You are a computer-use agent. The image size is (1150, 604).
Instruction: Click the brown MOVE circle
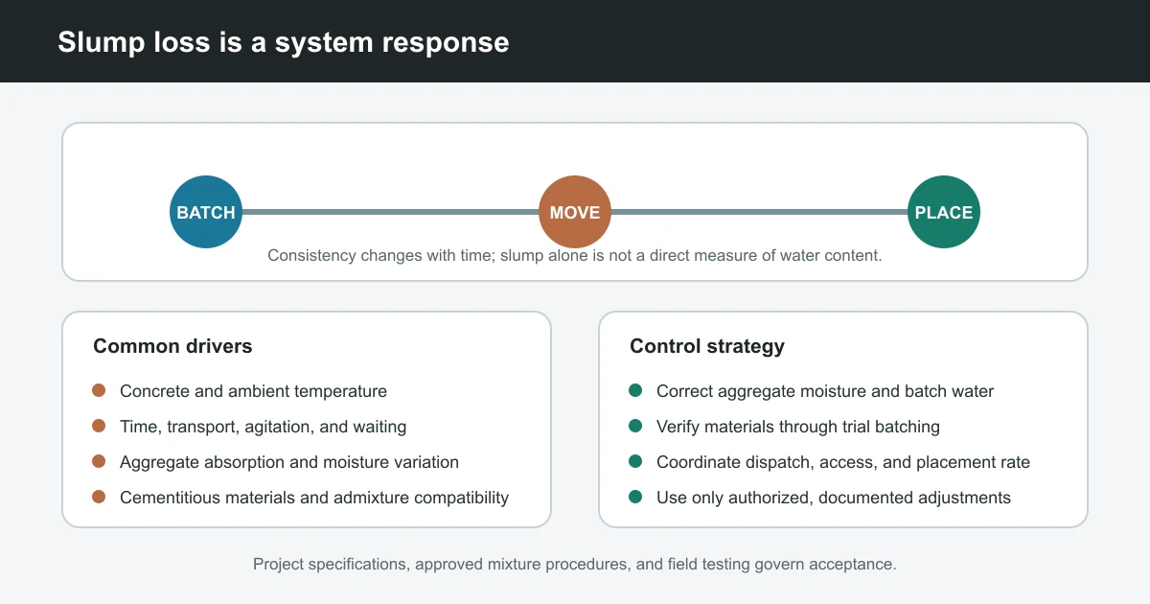[575, 212]
